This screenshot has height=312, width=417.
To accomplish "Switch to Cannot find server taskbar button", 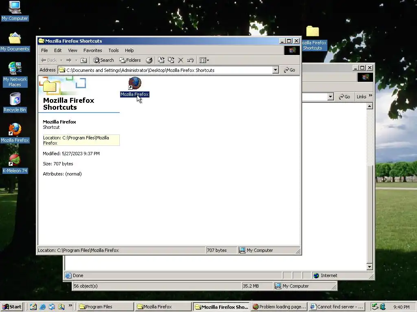I will click(x=336, y=307).
